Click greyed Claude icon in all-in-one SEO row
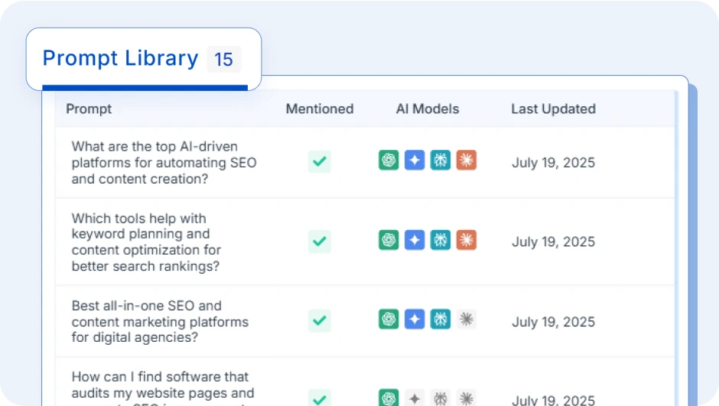719x406 pixels. pos(467,320)
